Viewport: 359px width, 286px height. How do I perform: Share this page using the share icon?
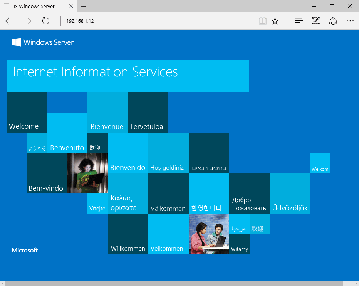(x=333, y=21)
